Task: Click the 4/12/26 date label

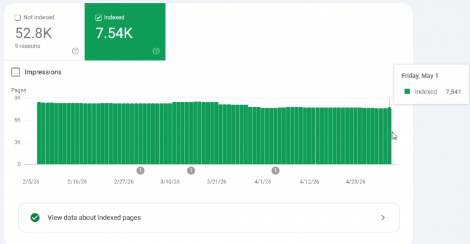Action: [309, 182]
